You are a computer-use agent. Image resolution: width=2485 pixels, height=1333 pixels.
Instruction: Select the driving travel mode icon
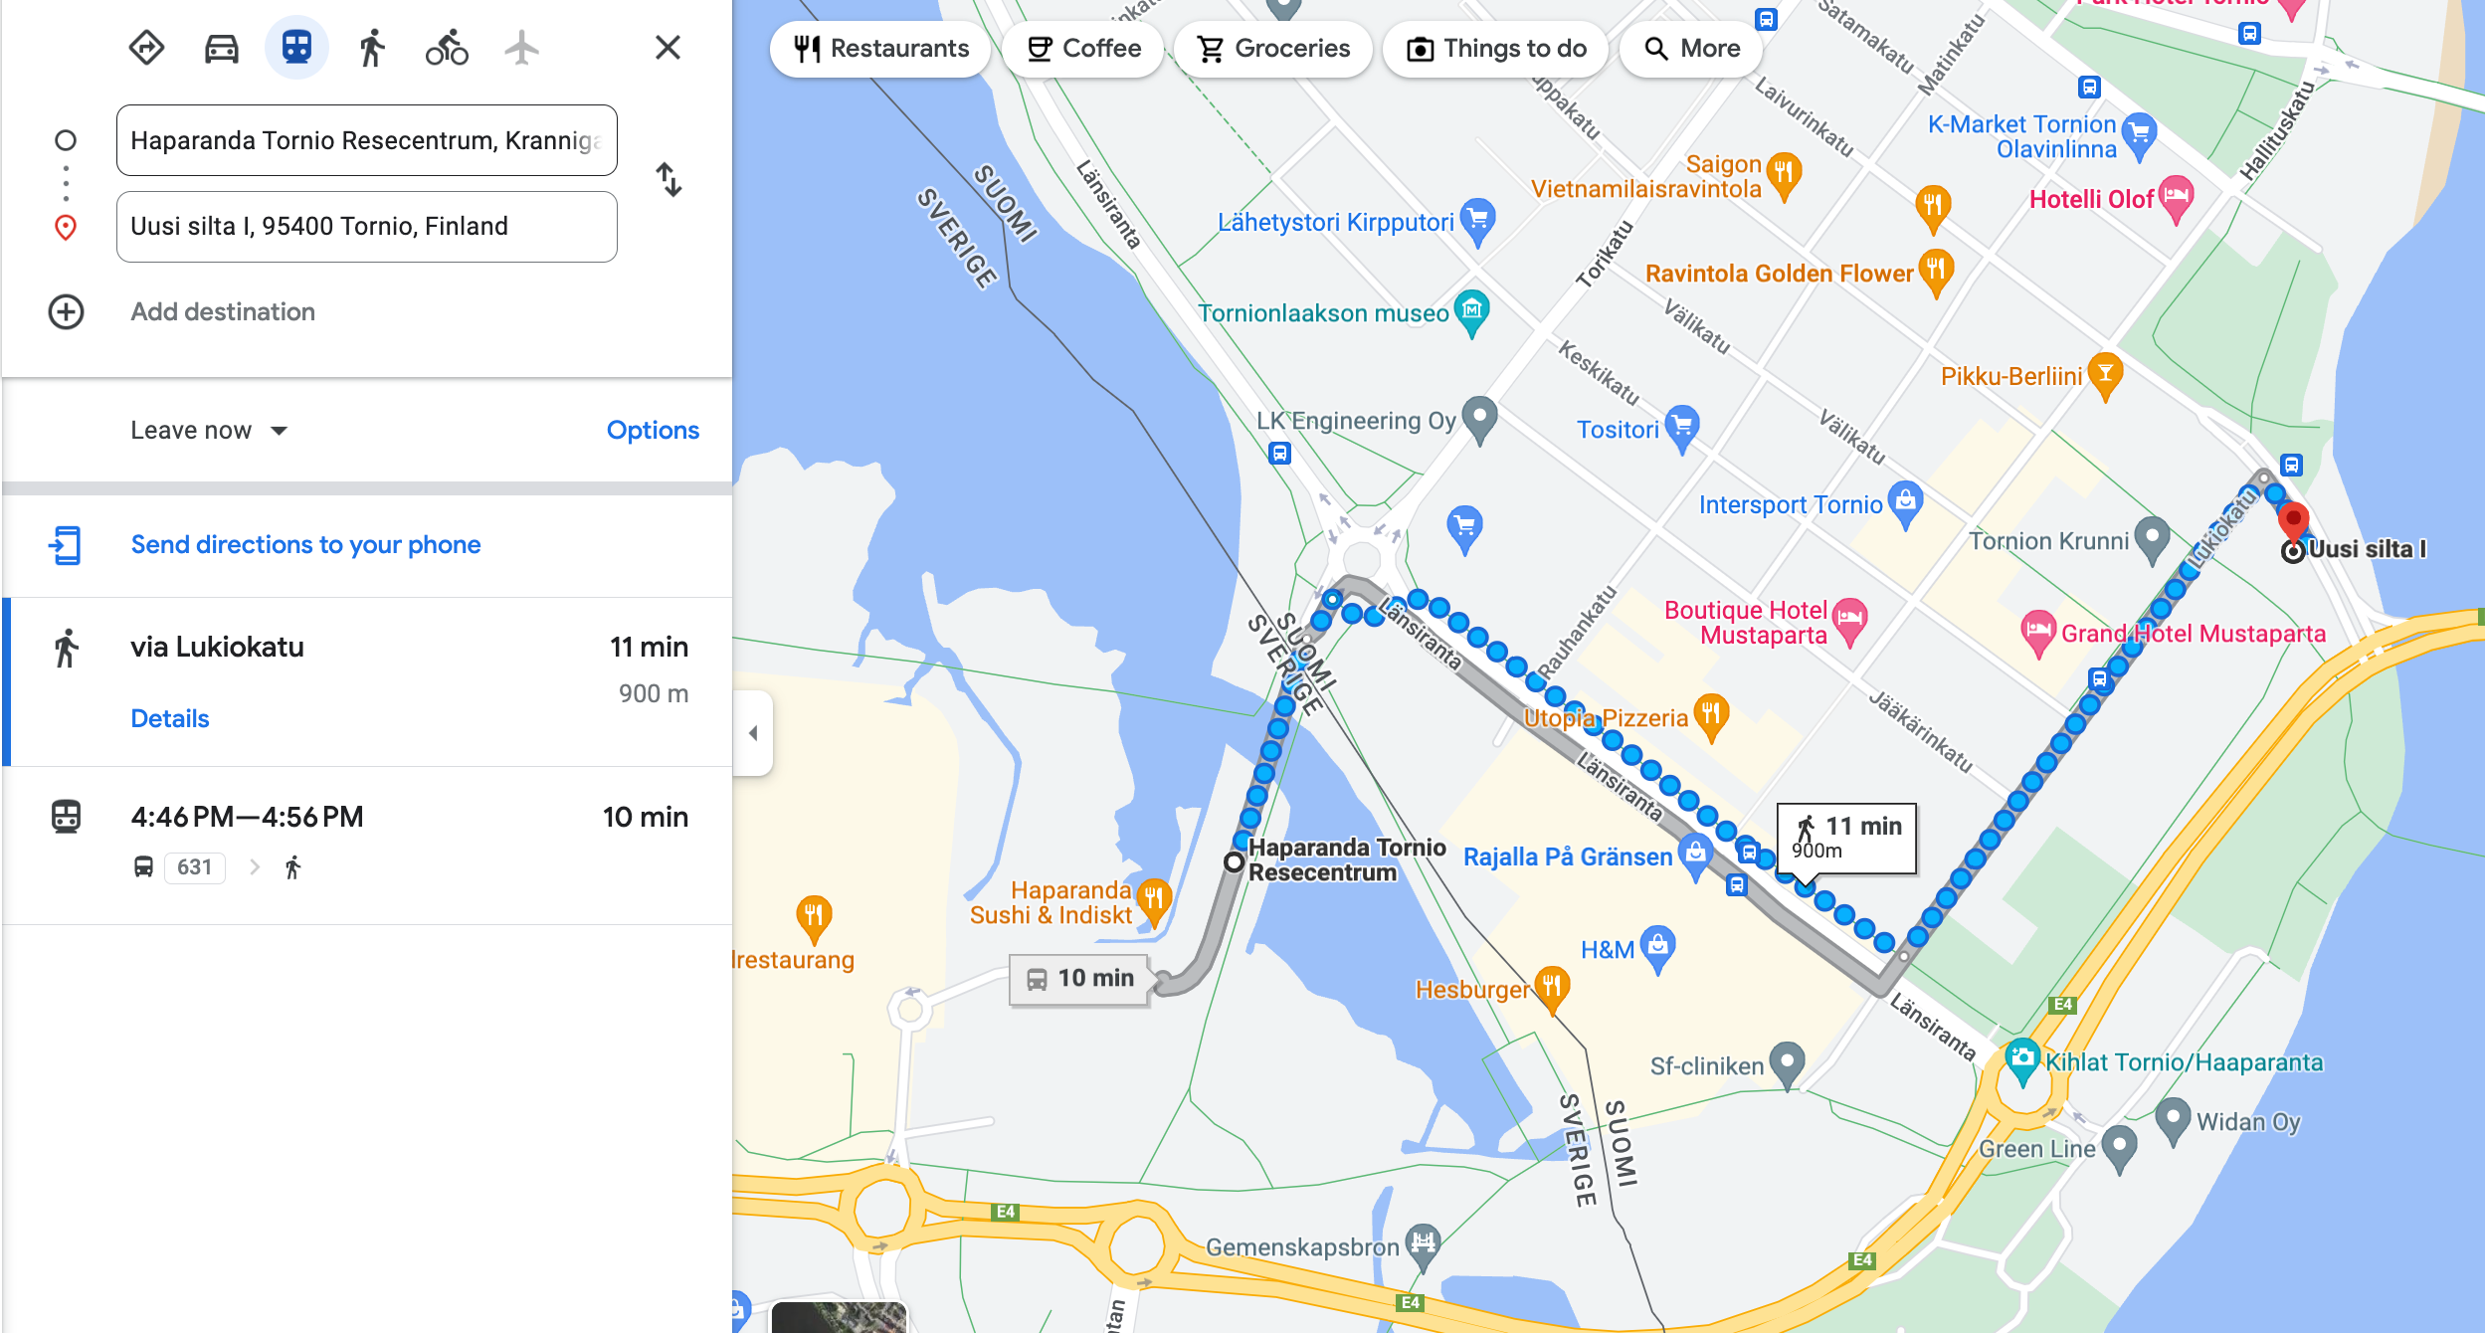(221, 48)
